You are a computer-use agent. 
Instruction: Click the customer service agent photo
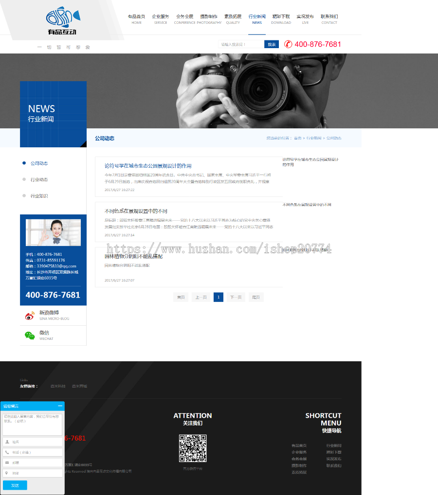coord(53,232)
